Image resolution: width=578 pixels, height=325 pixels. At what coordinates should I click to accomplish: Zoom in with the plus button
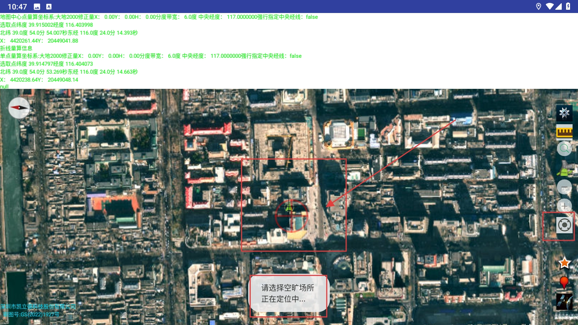point(564,206)
